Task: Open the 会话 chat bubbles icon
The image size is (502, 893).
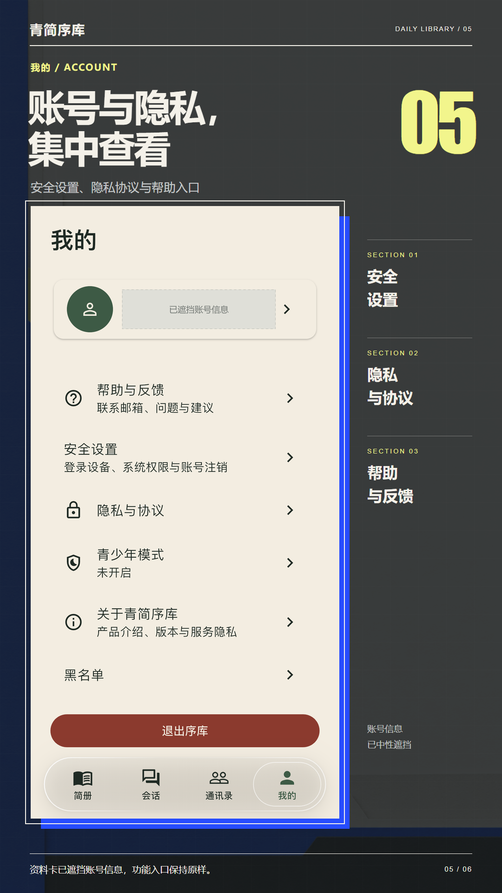Action: (151, 778)
